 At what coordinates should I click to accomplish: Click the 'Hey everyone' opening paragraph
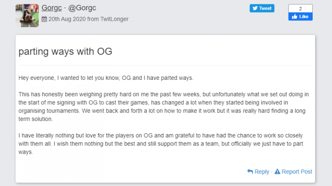(x=106, y=78)
